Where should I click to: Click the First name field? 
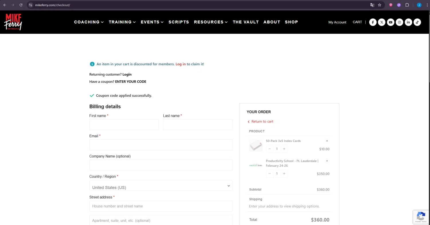[124, 125]
